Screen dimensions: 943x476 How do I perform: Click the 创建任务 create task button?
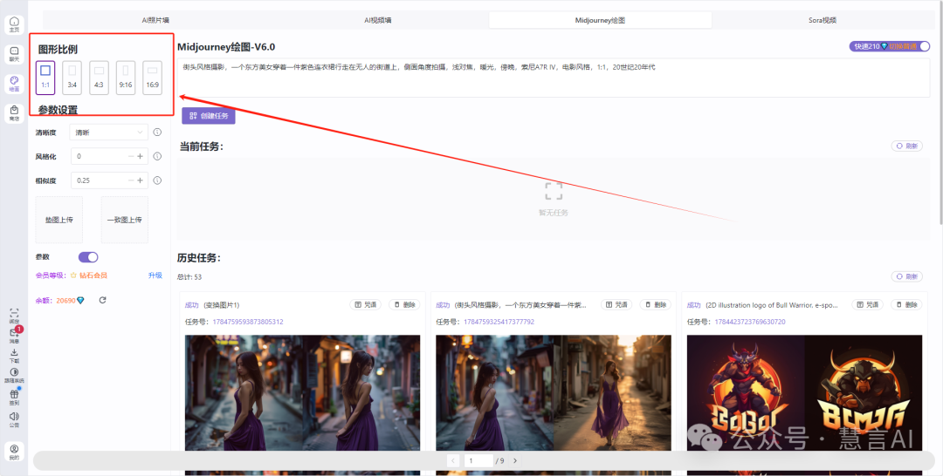click(209, 116)
